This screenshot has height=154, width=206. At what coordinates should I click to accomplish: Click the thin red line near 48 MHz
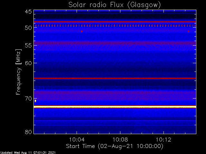tap(115, 22)
